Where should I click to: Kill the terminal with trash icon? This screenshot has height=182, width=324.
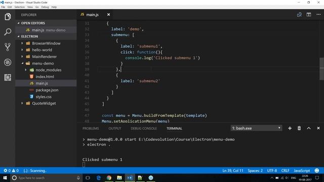coord(299,128)
